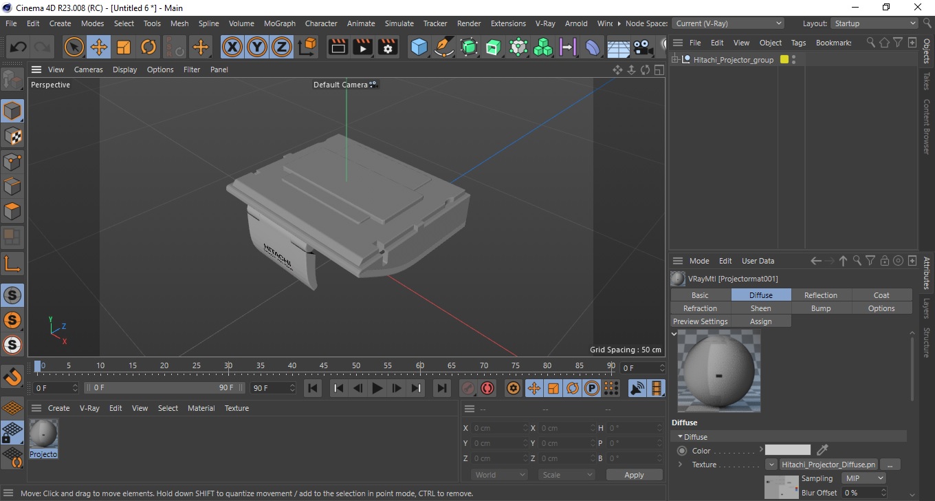Screen dimensions: 935x501
Task: Switch to Reflection tab
Action: pyautogui.click(x=821, y=295)
